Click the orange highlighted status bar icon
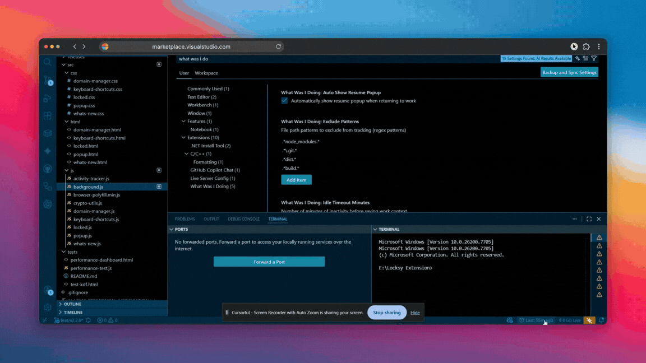 (x=589, y=320)
